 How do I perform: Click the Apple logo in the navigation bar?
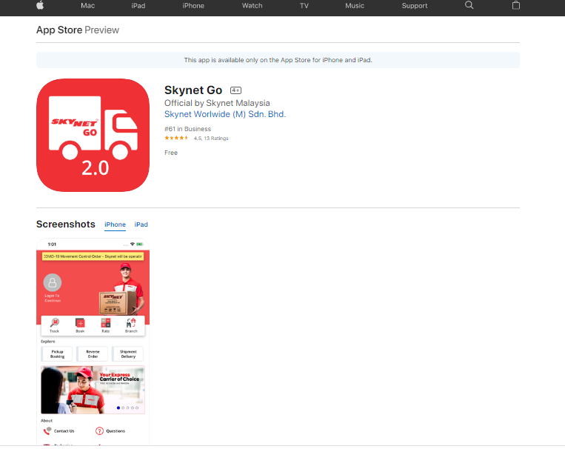tap(40, 6)
